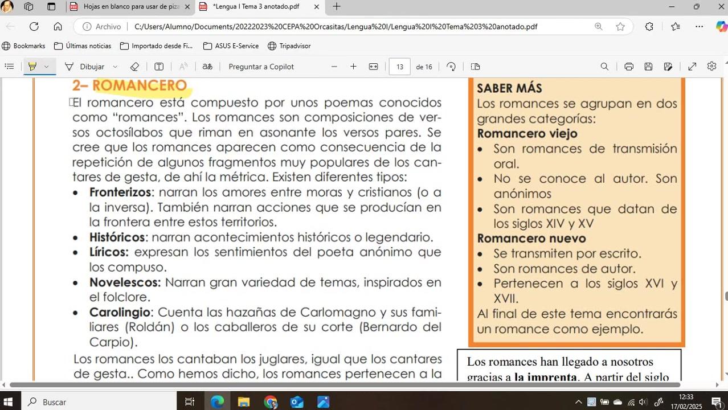728x410 pixels.
Task: Click the Save As icon
Action: [668, 67]
